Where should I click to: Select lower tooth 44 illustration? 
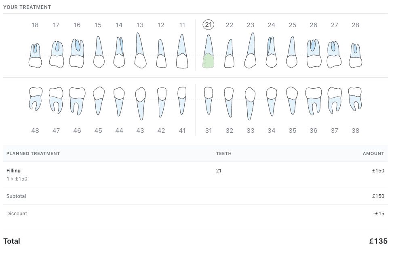pos(119,102)
